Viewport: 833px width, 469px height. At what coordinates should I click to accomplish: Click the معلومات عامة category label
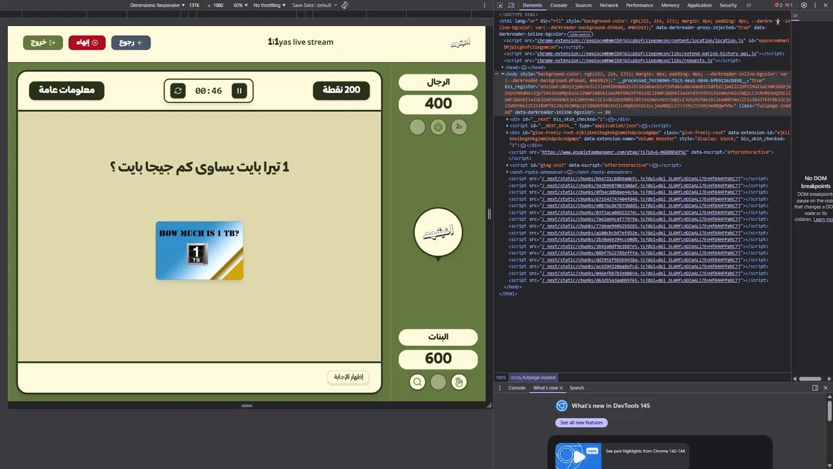[x=66, y=91]
